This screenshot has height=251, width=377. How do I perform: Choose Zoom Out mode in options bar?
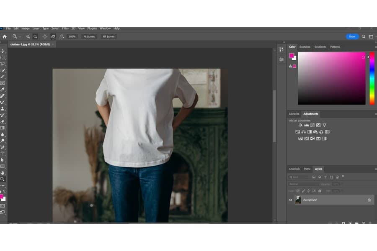[35, 36]
